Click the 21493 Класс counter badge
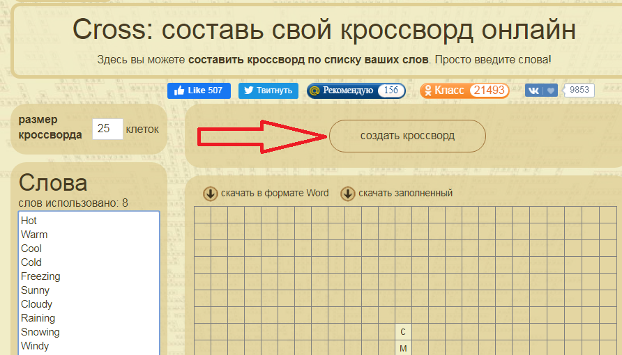The image size is (622, 355). [489, 90]
